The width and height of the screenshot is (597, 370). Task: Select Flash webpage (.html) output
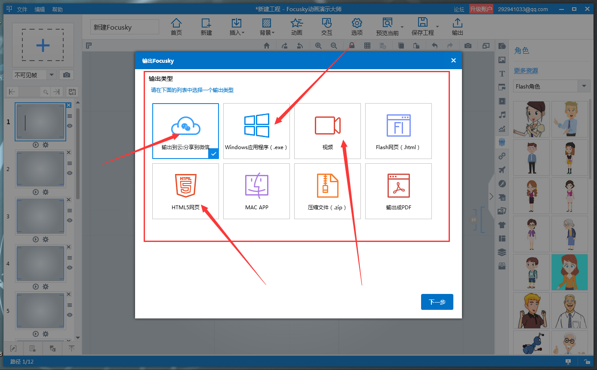pyautogui.click(x=398, y=131)
